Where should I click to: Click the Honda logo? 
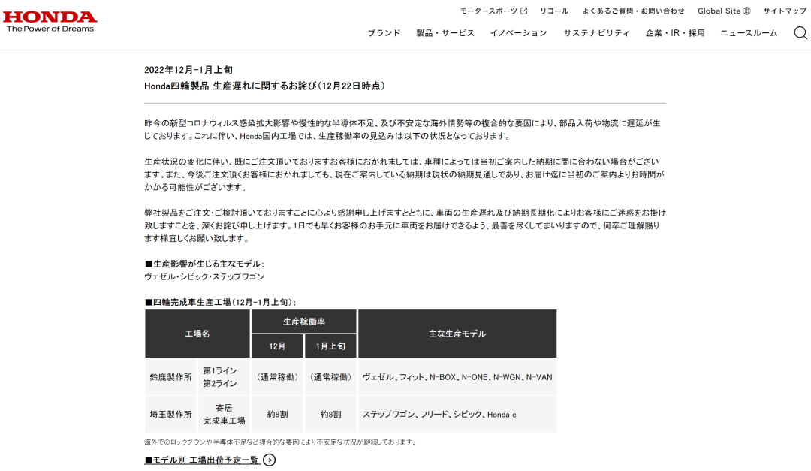[50, 22]
